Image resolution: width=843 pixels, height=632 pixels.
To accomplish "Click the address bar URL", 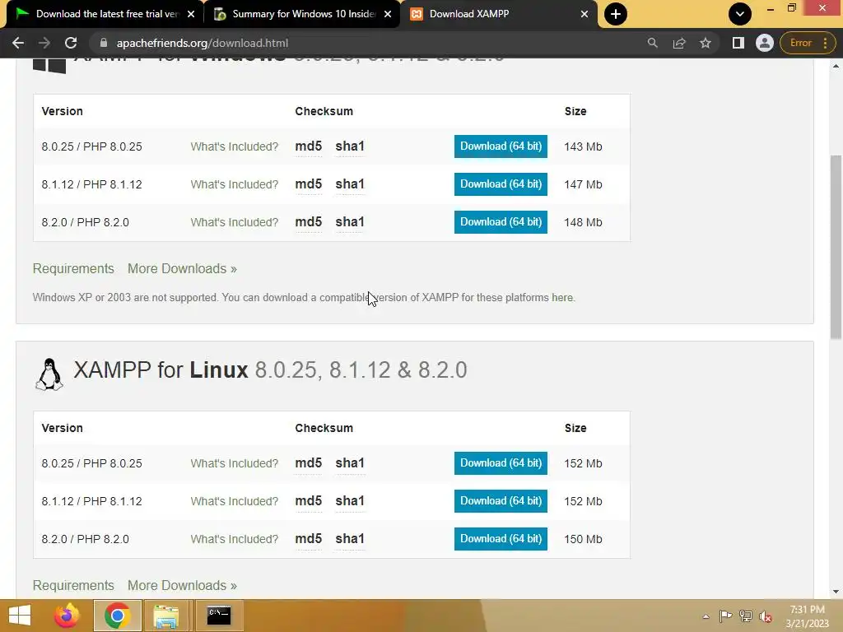I will click(203, 43).
